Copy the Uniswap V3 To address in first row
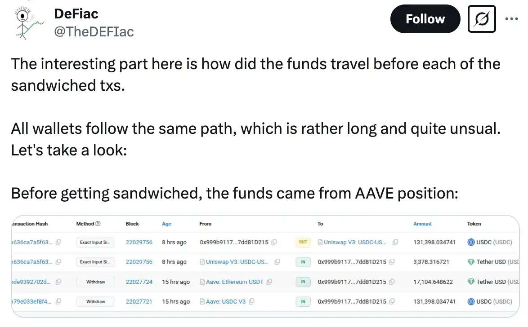This screenshot has height=327, width=528. (395, 242)
